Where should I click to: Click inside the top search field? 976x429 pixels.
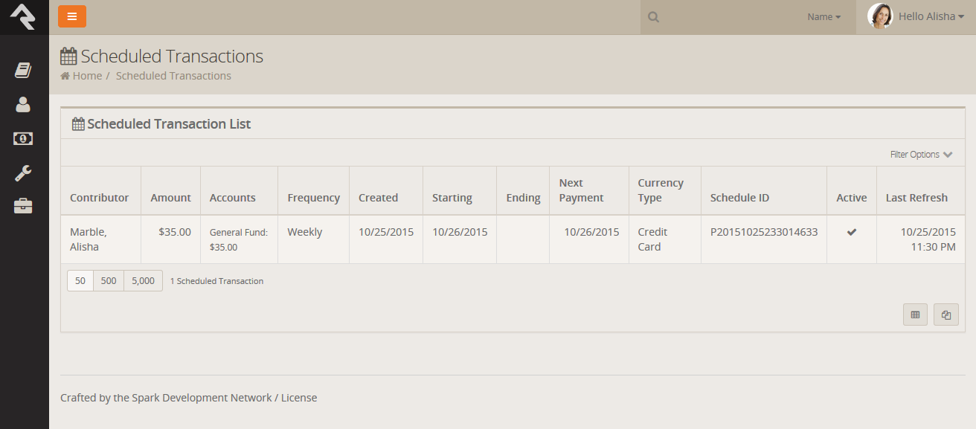[729, 17]
